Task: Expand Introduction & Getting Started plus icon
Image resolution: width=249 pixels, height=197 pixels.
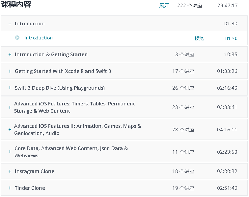Action: (x=10, y=55)
